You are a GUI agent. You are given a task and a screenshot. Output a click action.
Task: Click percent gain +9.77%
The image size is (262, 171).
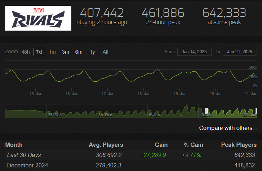[x=191, y=155]
